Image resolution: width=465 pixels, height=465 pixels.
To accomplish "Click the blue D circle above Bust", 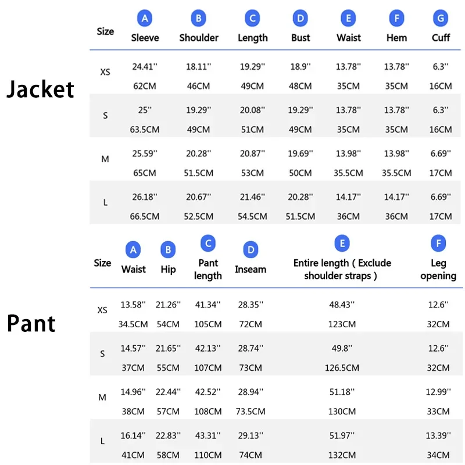I will coord(300,19).
